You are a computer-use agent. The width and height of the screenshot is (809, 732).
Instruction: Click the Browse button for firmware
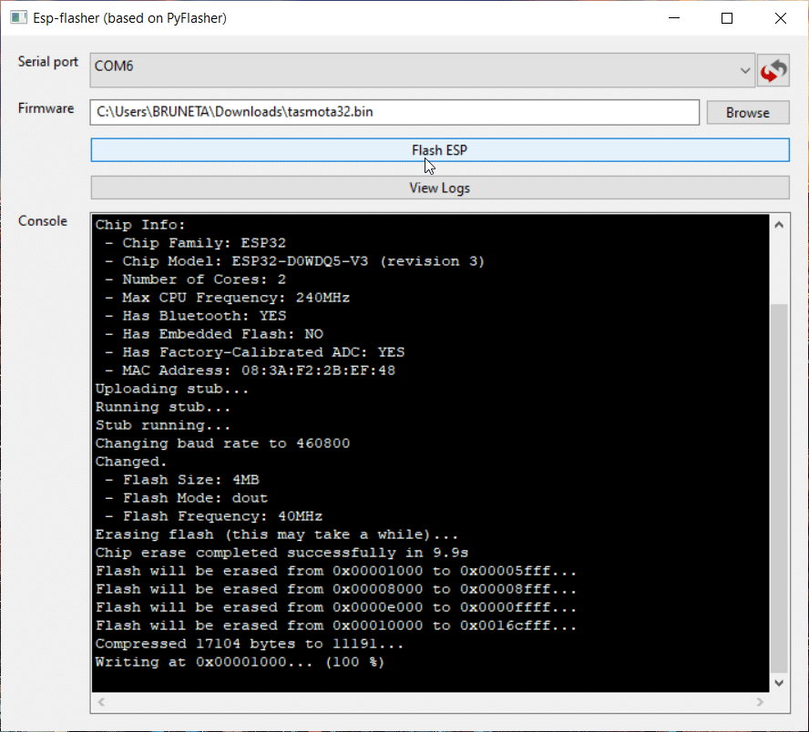coord(748,112)
